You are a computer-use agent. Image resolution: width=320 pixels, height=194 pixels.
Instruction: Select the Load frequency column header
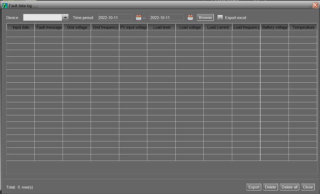[246, 27]
